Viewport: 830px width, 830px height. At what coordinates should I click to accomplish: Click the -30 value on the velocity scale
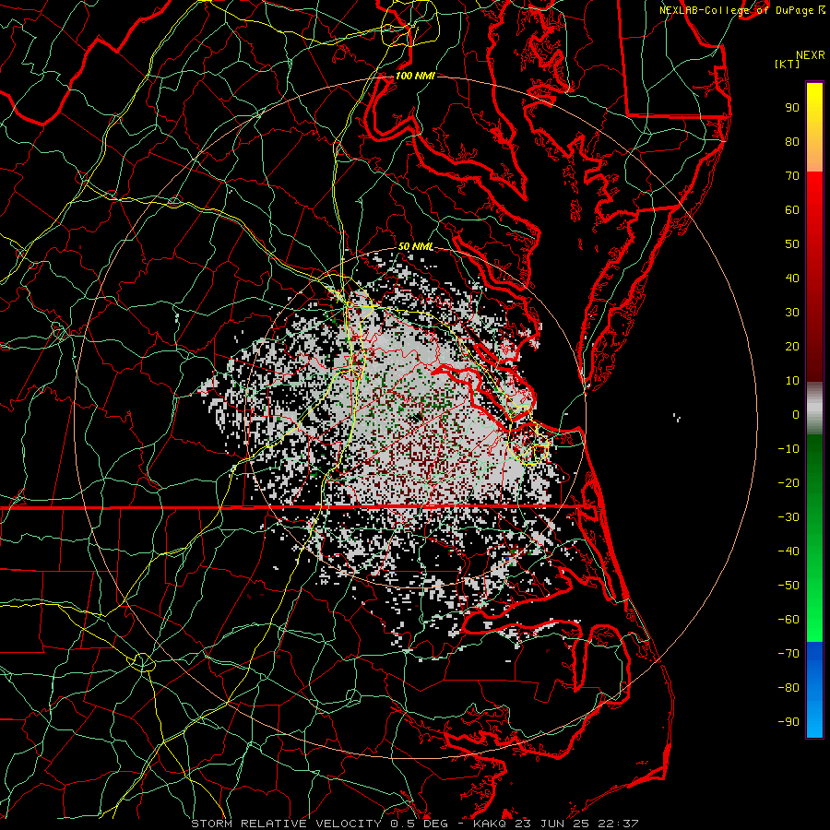click(788, 517)
